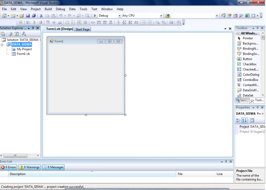Viewport: 266px width, 190px height.
Task: Click View Class Diagram icon in Solution Explorer
Action: pyautogui.click(x=24, y=34)
